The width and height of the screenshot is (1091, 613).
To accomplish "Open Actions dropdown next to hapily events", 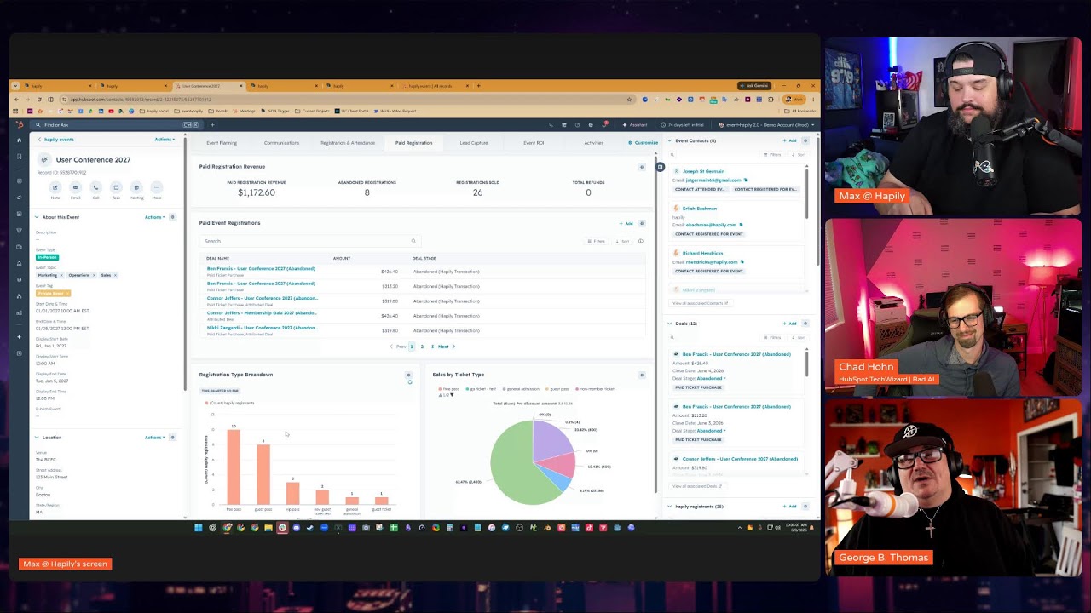I will click(165, 140).
